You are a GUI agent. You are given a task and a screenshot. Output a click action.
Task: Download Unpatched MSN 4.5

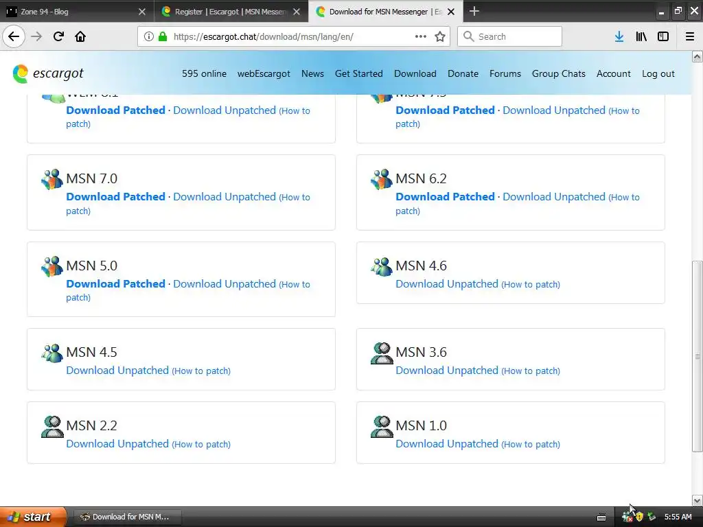tap(117, 370)
